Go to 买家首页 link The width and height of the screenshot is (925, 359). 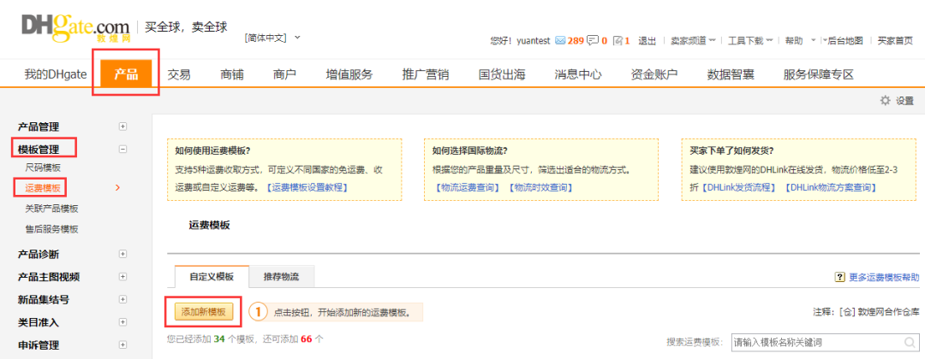point(895,41)
